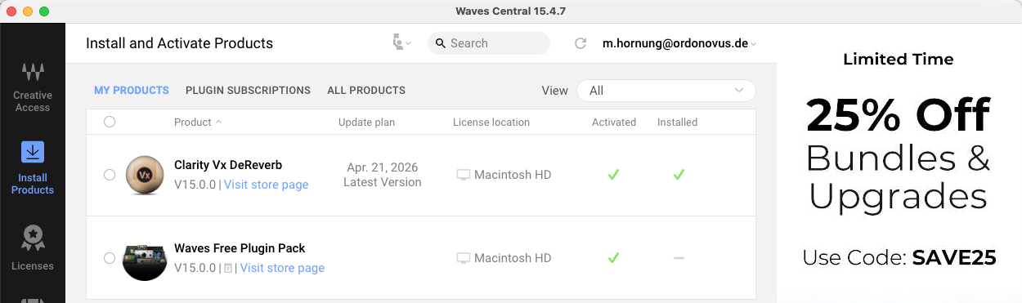
Task: Open Visit store page for Waves Free Plugin Pack
Action: [x=282, y=268]
